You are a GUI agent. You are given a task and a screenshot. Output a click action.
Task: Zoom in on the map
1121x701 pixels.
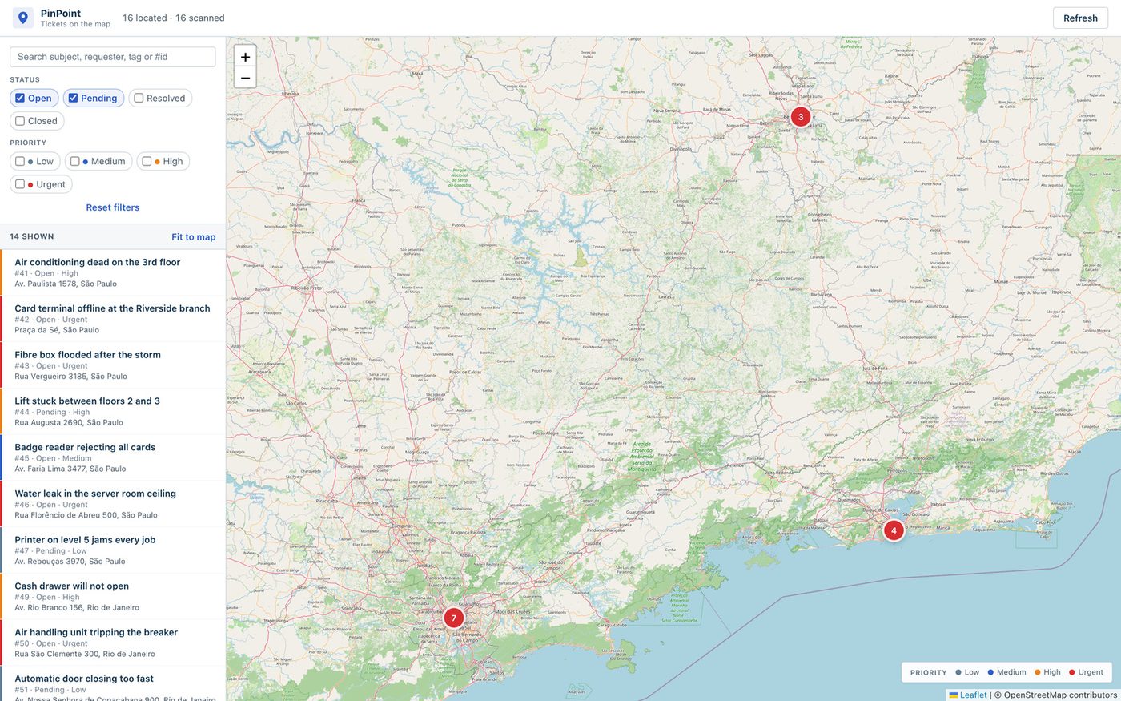[245, 57]
